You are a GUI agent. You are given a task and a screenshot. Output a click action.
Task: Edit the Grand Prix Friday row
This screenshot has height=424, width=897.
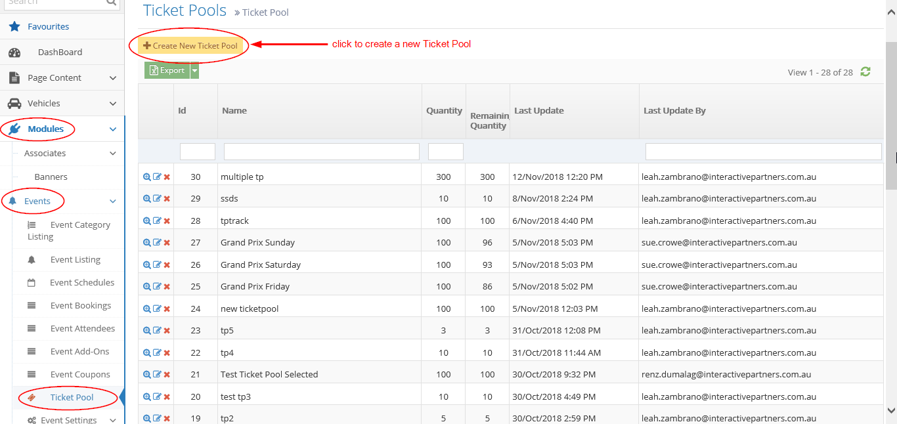tap(157, 287)
